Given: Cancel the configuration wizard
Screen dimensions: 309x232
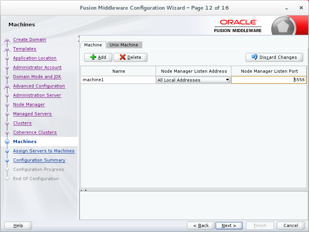Looking at the screenshot, I should pos(291,225).
